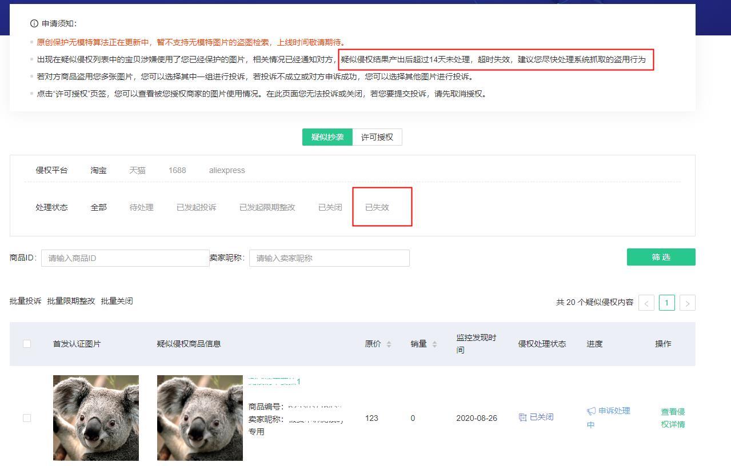Screen dimensions: 731x466
Task: Click the 疑似侵权商品信息 column header
Action: click(x=189, y=344)
